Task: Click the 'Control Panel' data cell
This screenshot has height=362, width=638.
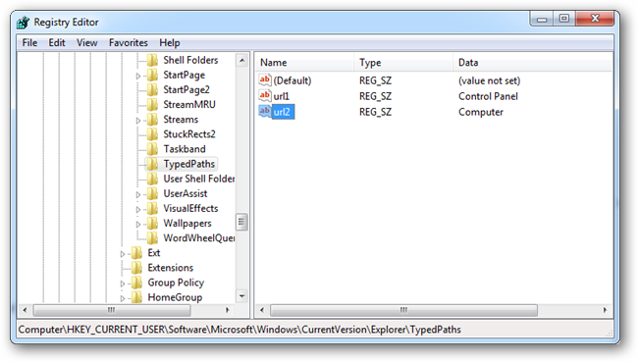Action: click(488, 96)
